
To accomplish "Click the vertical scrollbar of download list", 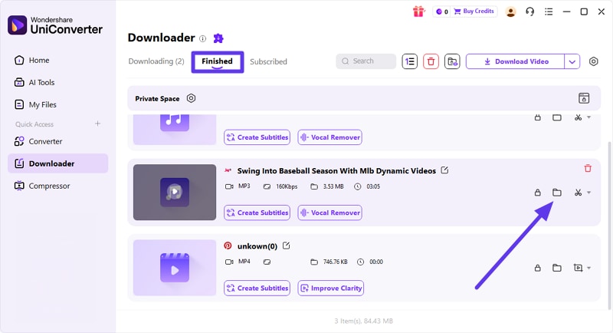I will (x=610, y=226).
